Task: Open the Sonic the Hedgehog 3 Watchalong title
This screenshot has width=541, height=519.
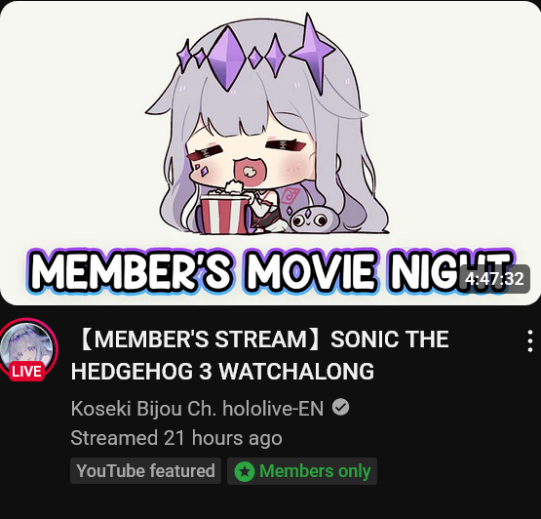Action: click(259, 355)
